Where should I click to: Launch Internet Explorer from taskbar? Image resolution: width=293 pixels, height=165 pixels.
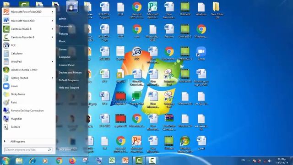(x=33, y=161)
